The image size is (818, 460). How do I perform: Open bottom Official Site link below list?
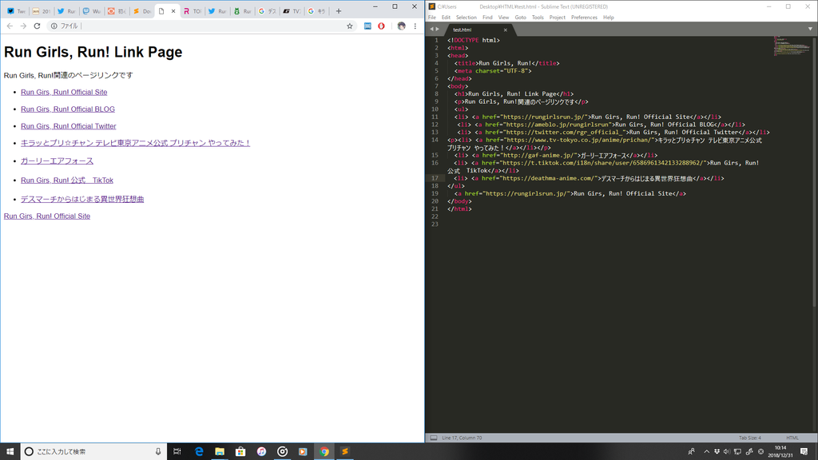[47, 216]
